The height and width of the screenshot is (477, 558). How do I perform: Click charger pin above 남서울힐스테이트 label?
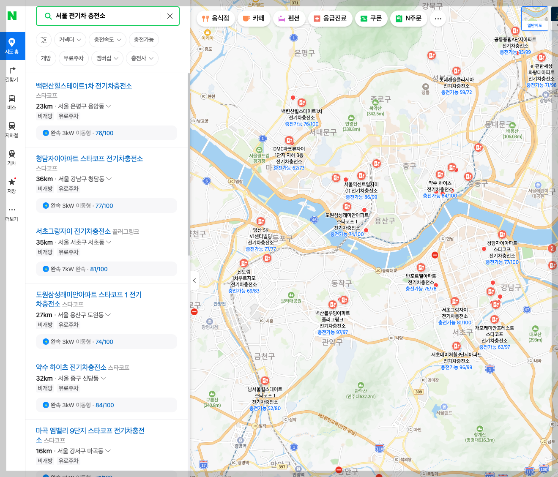(265, 381)
